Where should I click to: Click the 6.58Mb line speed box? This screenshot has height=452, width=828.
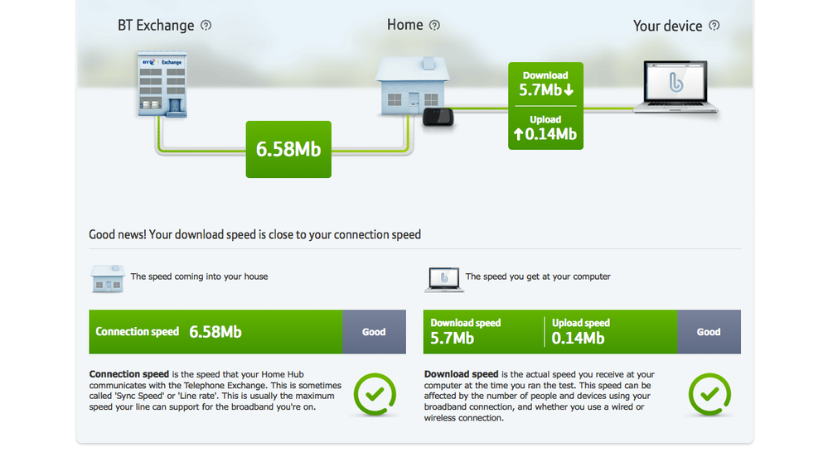pyautogui.click(x=288, y=149)
